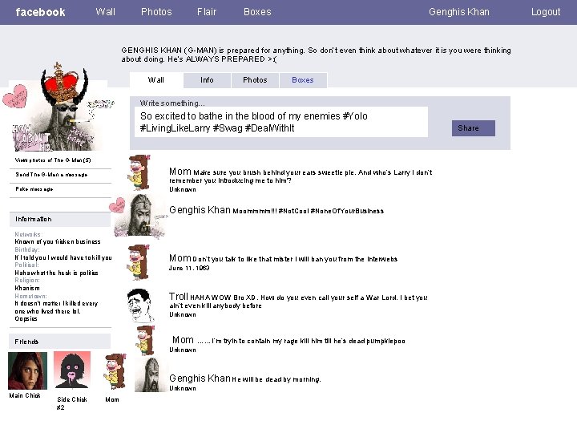Click the Poke message link
This screenshot has width=577, height=433.
pos(34,189)
